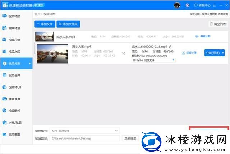Click the 输出路径 output path field
The image size is (230, 154).
pyautogui.click(x=85, y=139)
